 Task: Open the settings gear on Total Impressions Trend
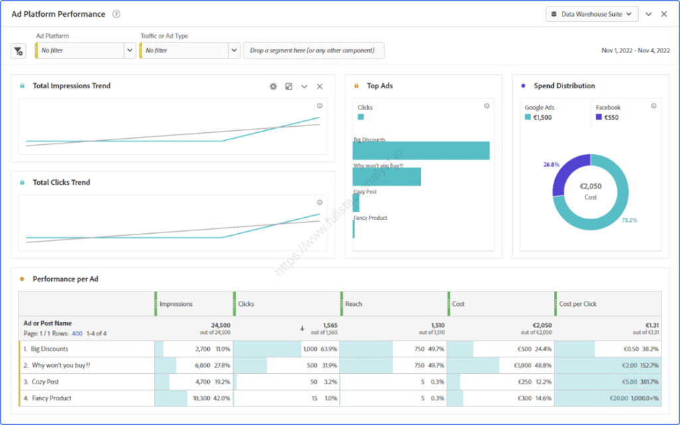pyautogui.click(x=272, y=86)
